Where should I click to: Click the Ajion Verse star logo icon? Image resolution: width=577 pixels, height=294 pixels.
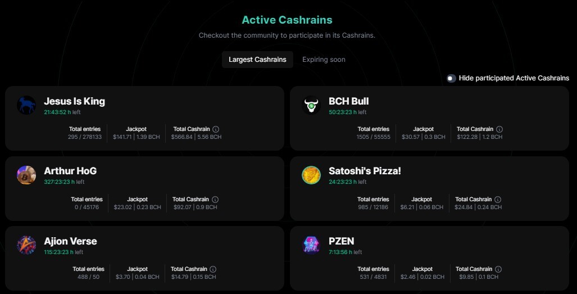point(26,245)
